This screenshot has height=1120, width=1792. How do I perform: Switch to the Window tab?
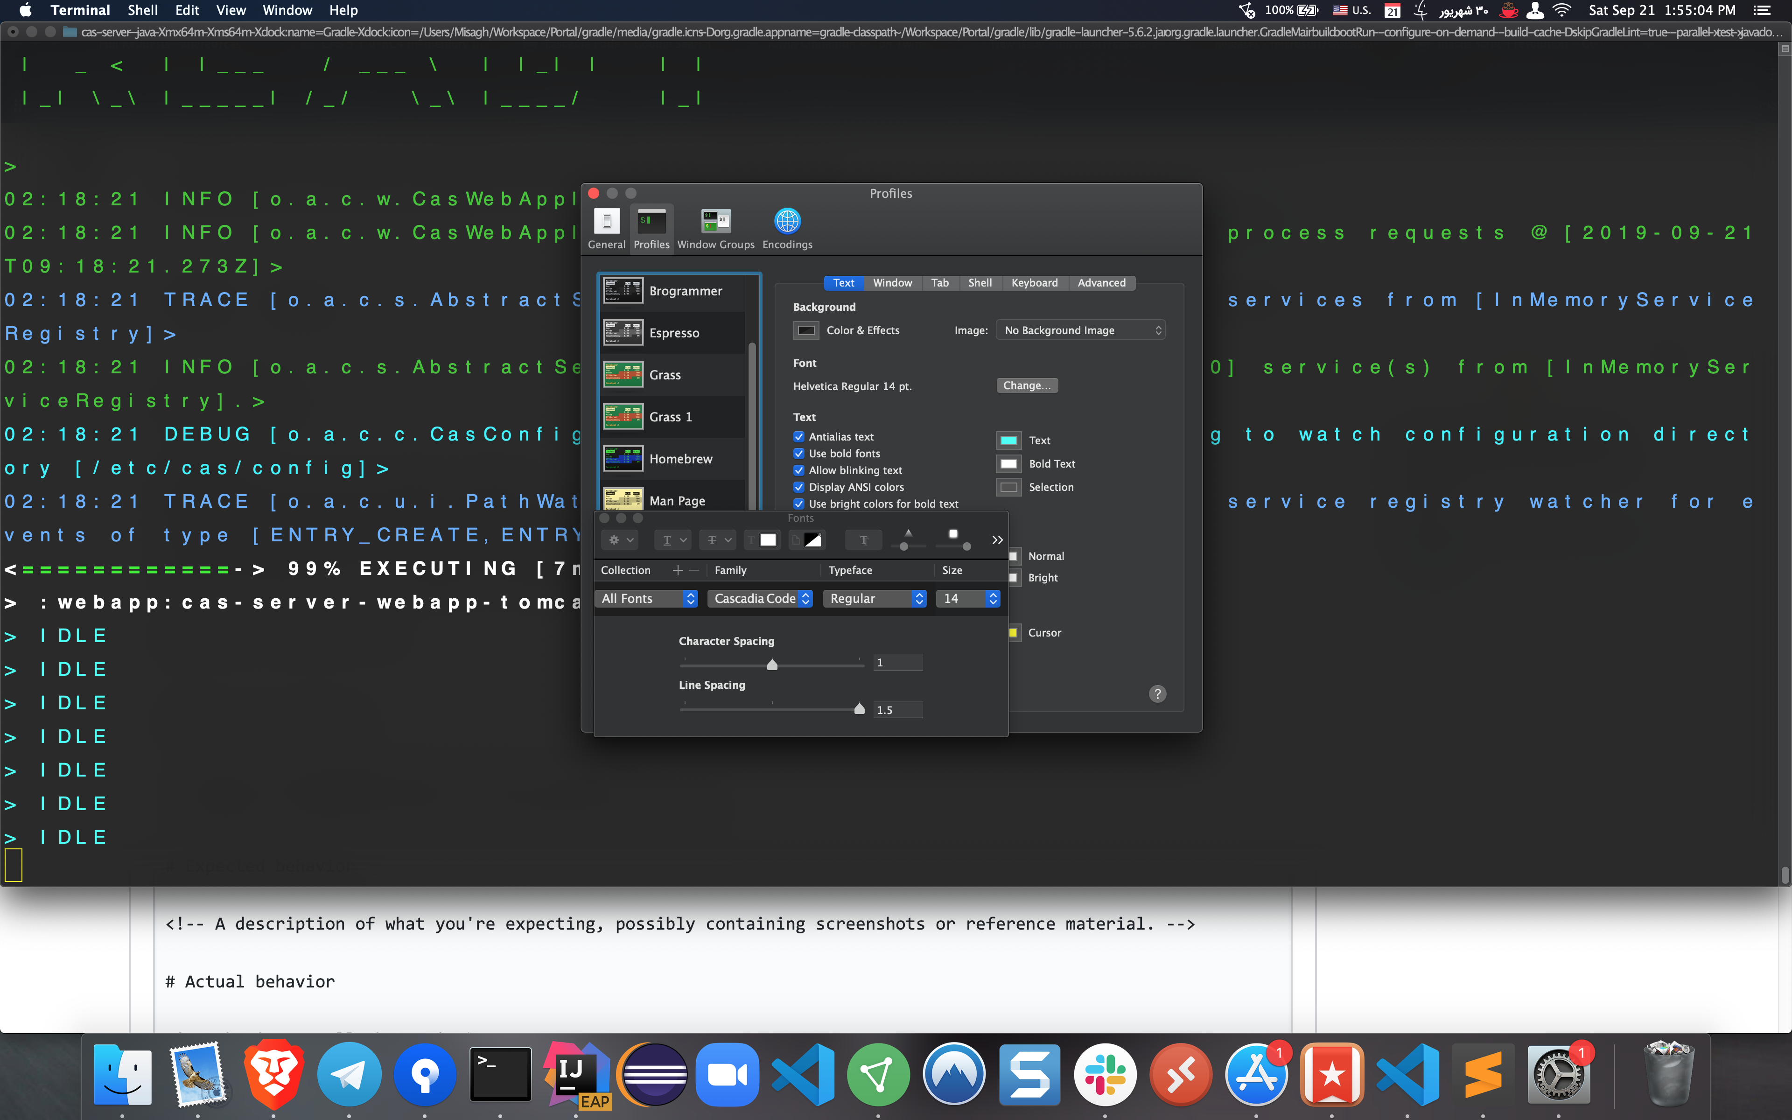tap(892, 283)
